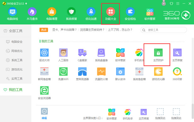
Task: Launch C盘搬家 tool
Action: tap(82, 55)
